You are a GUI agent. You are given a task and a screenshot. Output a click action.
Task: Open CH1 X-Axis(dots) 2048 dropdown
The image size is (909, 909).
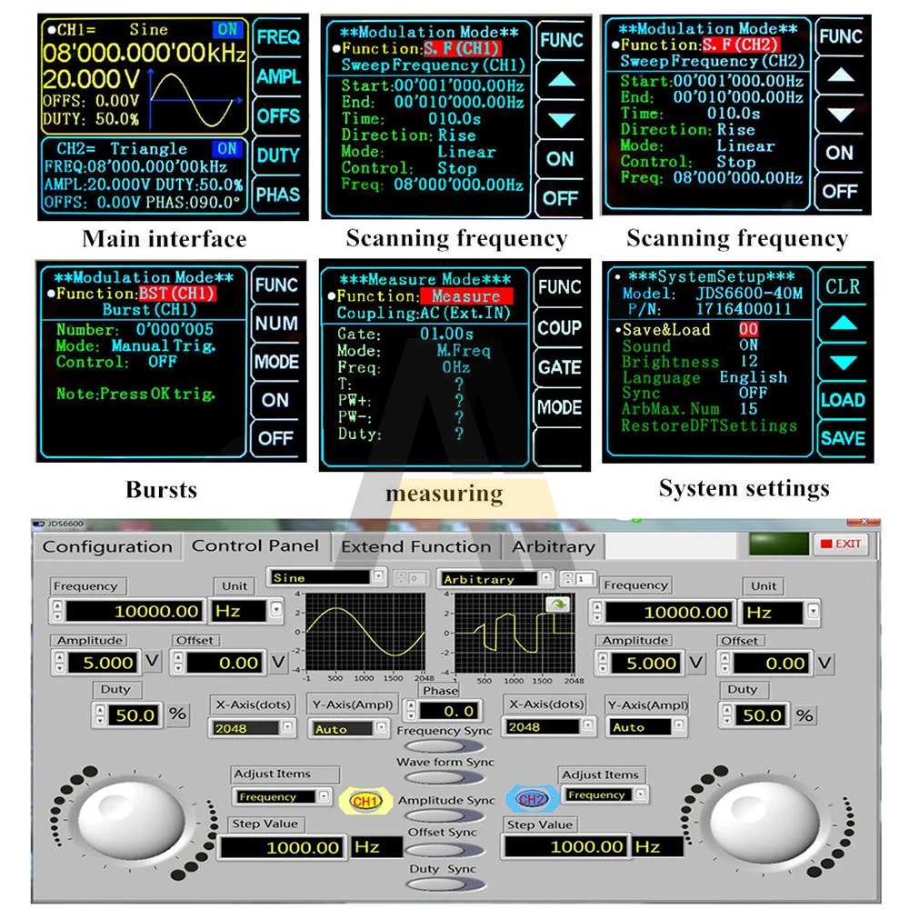click(287, 727)
